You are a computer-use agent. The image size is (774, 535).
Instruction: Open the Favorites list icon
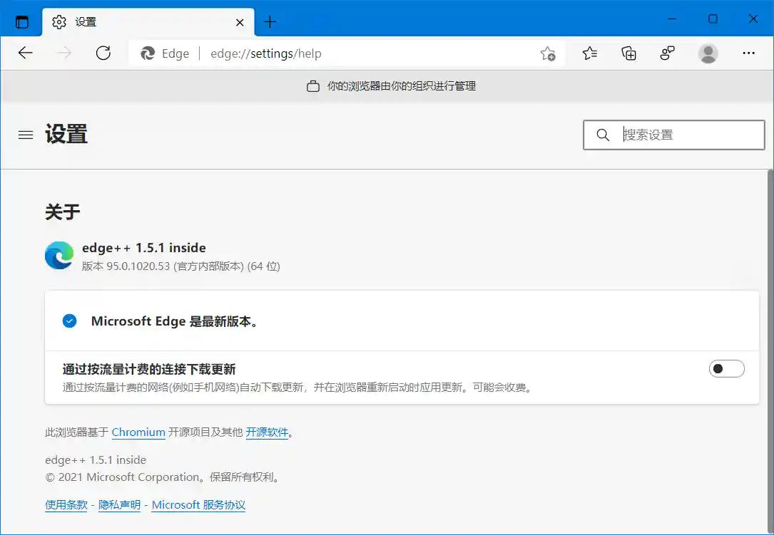point(589,53)
